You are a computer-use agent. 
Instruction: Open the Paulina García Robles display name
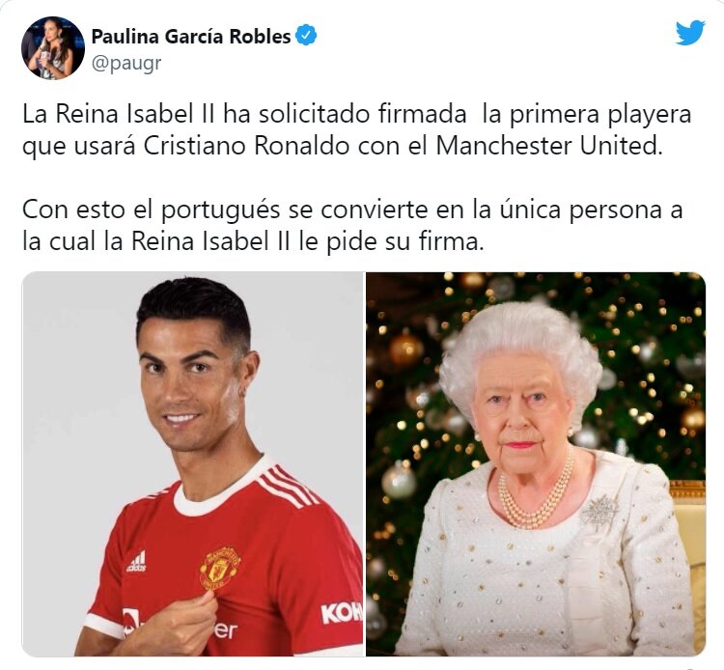191,36
